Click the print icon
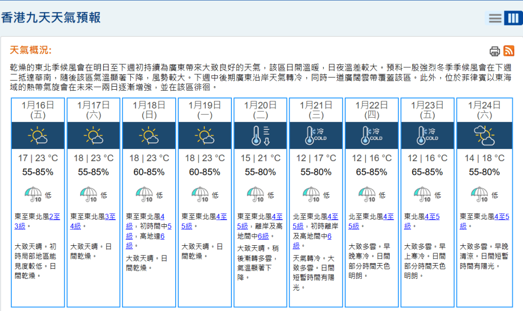 [x=494, y=51]
